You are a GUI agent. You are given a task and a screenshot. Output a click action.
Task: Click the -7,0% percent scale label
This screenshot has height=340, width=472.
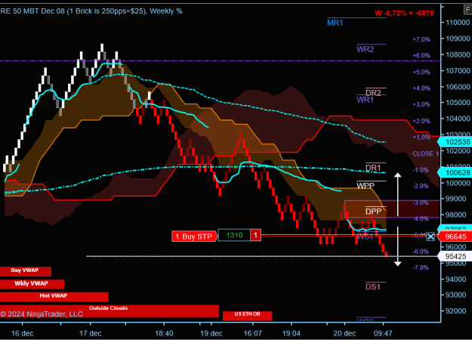(x=421, y=267)
